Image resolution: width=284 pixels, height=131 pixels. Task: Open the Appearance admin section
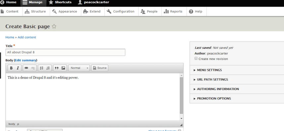pos(65,11)
